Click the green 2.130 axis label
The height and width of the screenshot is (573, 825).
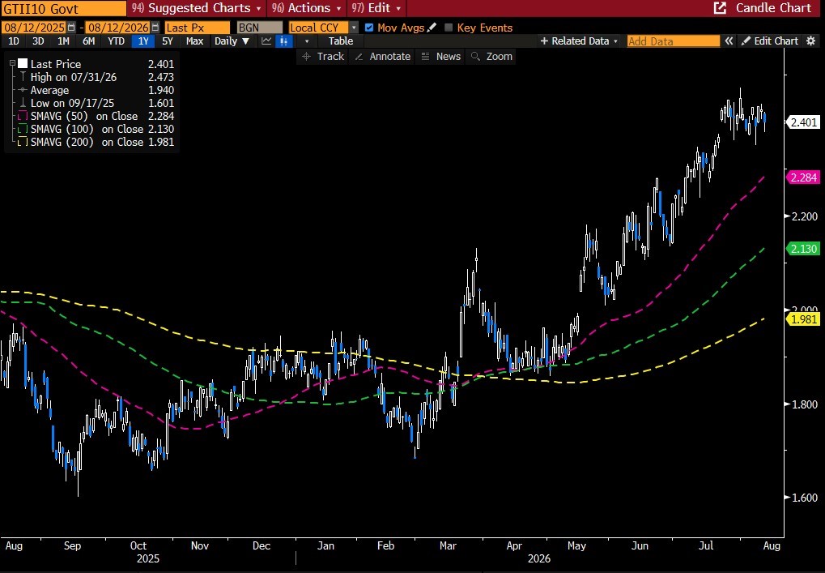(803, 249)
